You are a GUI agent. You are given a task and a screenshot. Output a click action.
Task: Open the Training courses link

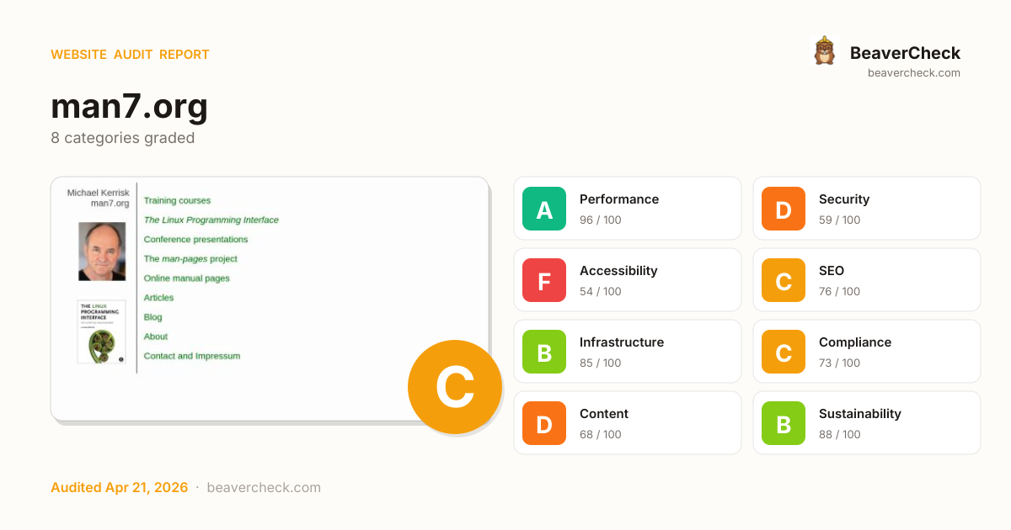(x=177, y=201)
